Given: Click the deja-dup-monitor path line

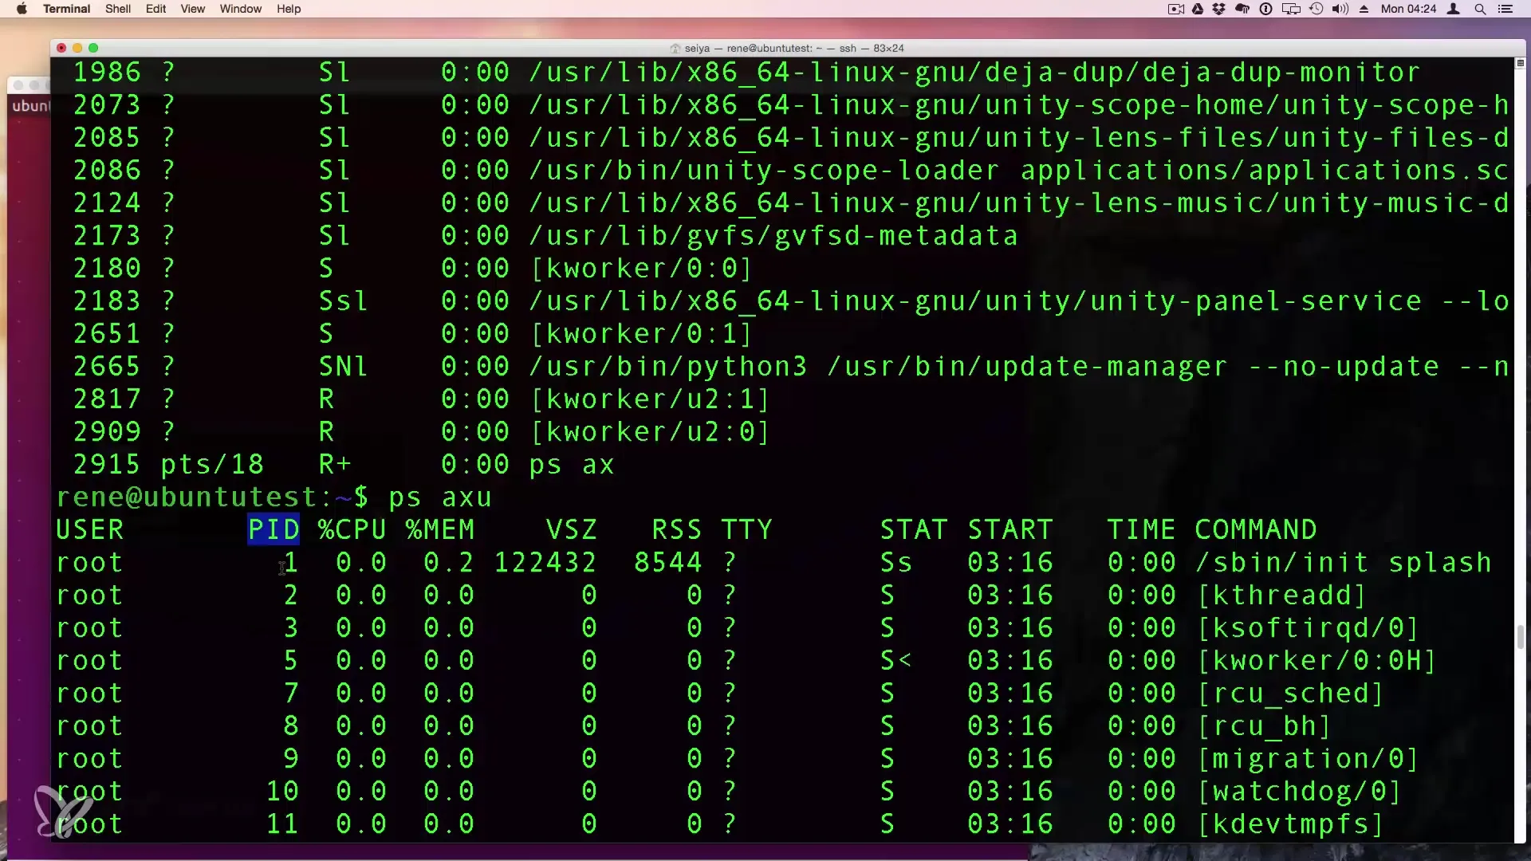Looking at the screenshot, I should pyautogui.click(x=974, y=72).
